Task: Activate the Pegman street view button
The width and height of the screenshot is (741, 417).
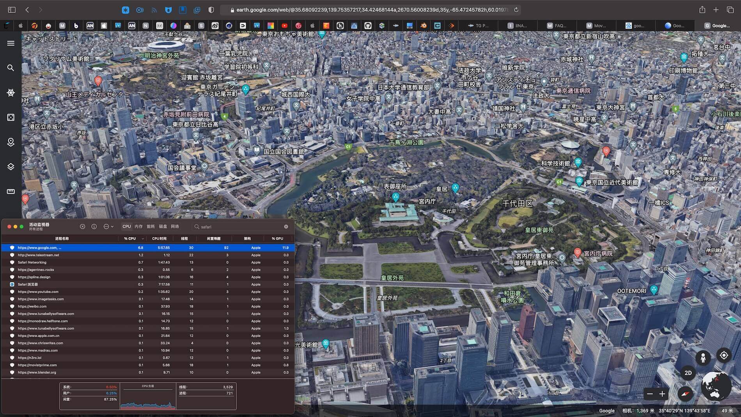Action: (x=703, y=358)
